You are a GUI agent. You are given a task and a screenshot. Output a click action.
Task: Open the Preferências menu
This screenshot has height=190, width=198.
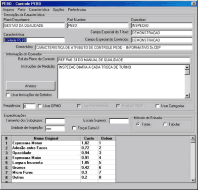pyautogui.click(x=77, y=9)
